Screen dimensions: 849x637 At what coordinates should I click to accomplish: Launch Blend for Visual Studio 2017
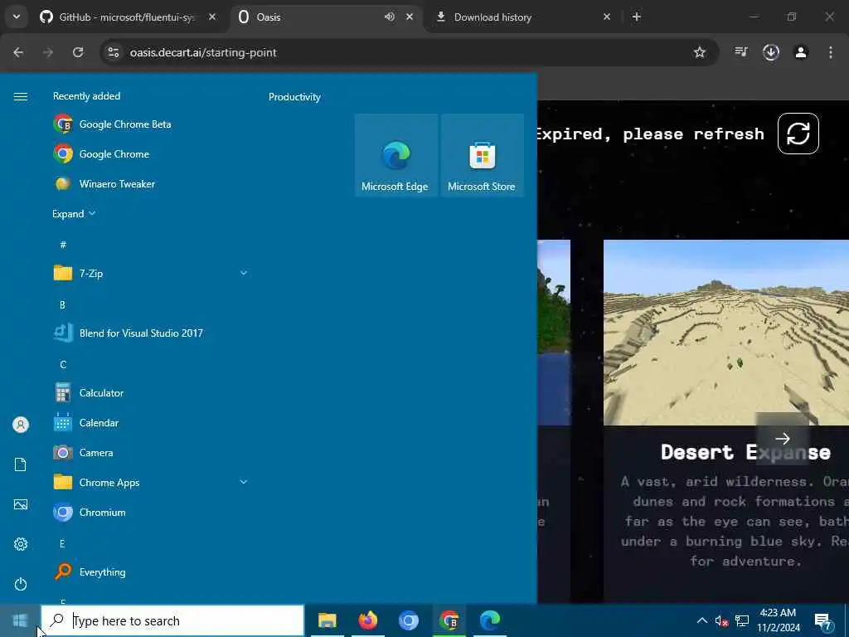129,333
